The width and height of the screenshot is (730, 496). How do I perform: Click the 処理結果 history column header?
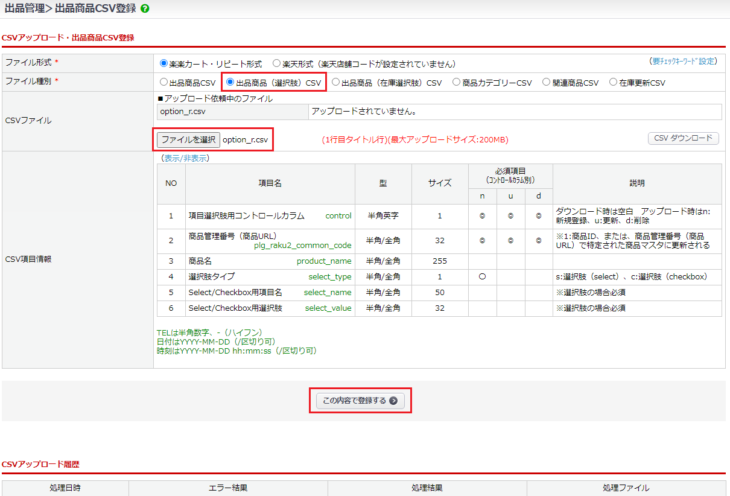(x=427, y=488)
